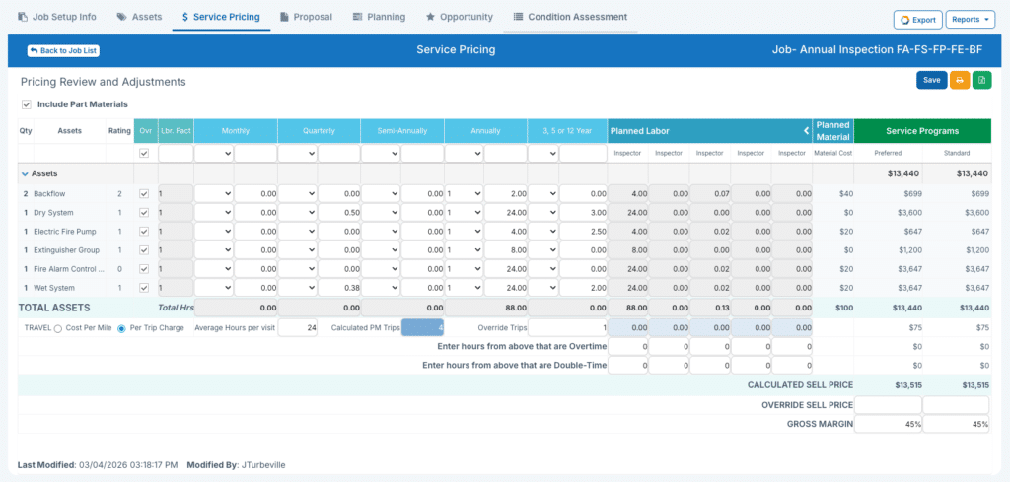Open Annually dropdown for Backflow row
The width and height of the screenshot is (1010, 482).
coord(464,194)
